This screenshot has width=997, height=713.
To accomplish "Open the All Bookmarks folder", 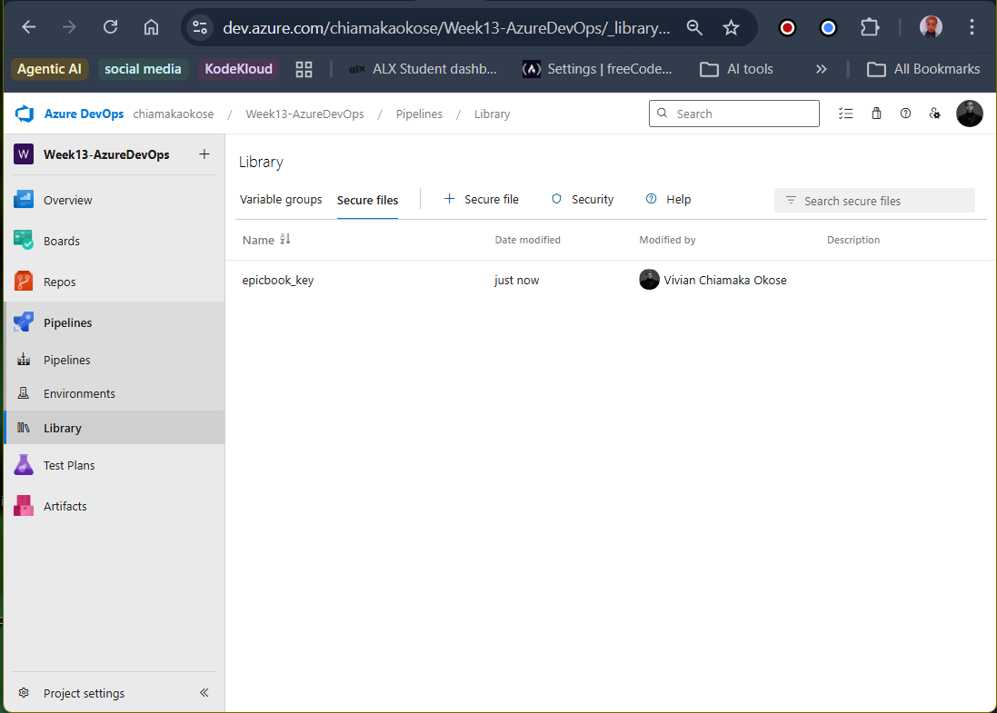I will click(923, 69).
